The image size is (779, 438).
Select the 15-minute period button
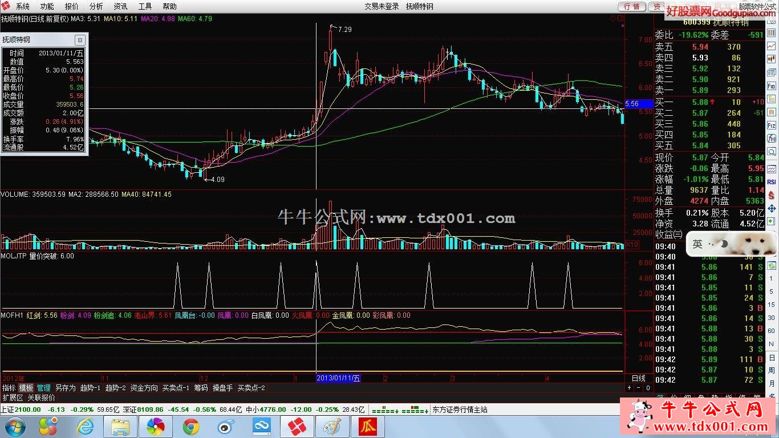772,305
